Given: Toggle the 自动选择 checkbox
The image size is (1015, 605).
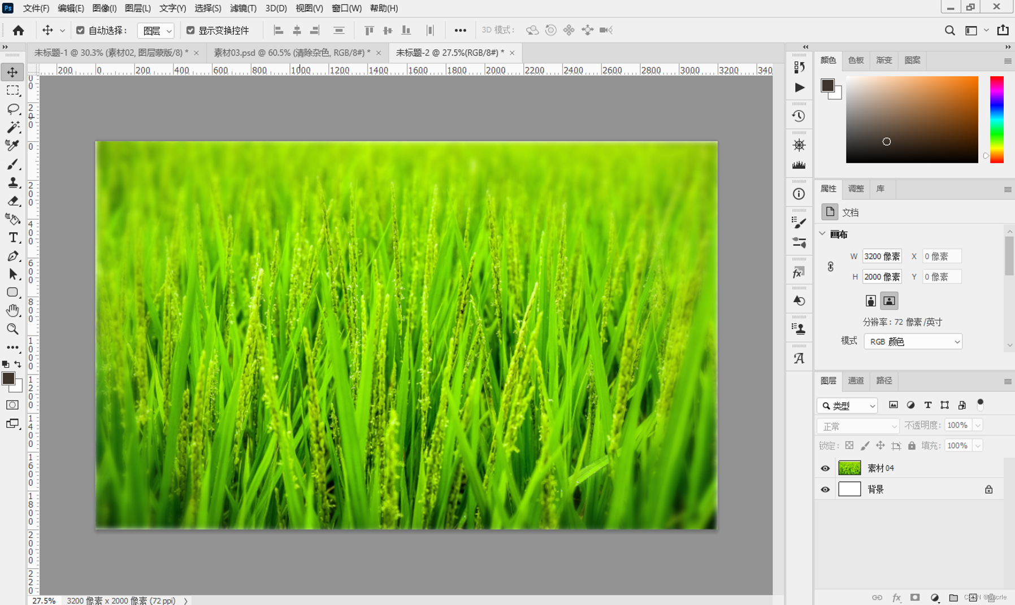Looking at the screenshot, I should (80, 31).
